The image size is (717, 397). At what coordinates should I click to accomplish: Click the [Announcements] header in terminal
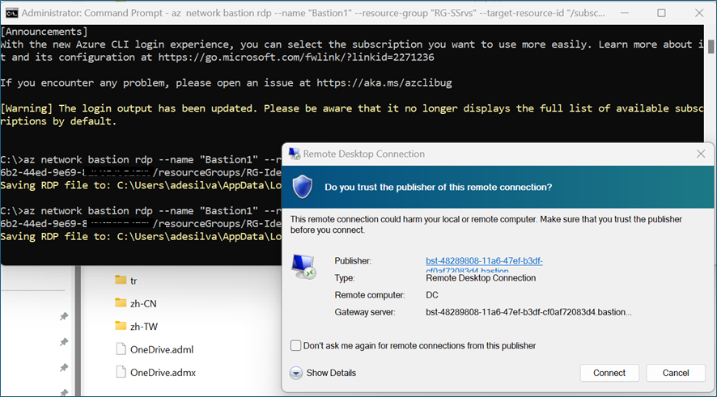(44, 32)
